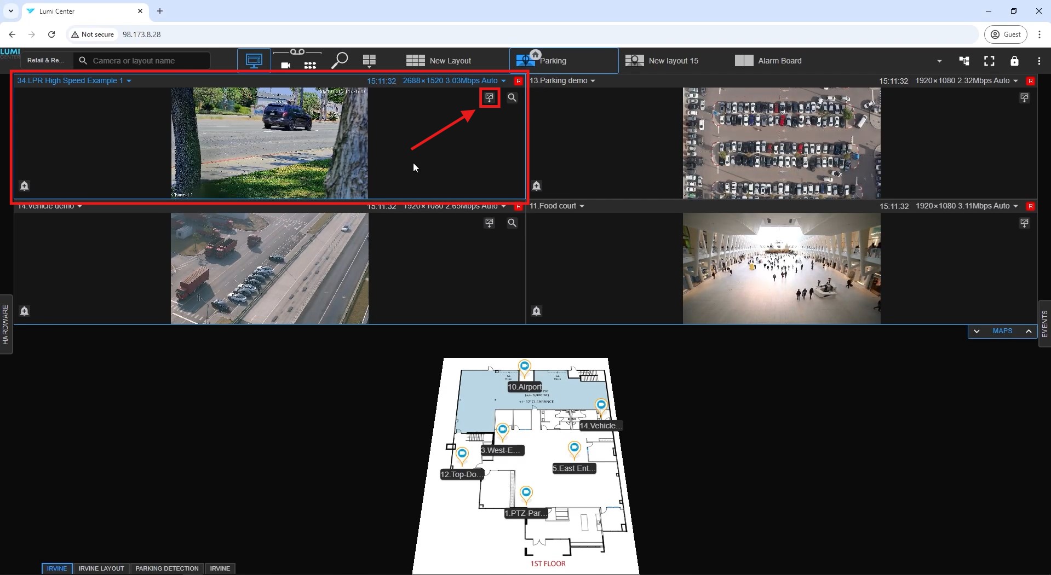The image size is (1051, 575).
Task: Open the Hardware side panel
Action: click(x=6, y=324)
